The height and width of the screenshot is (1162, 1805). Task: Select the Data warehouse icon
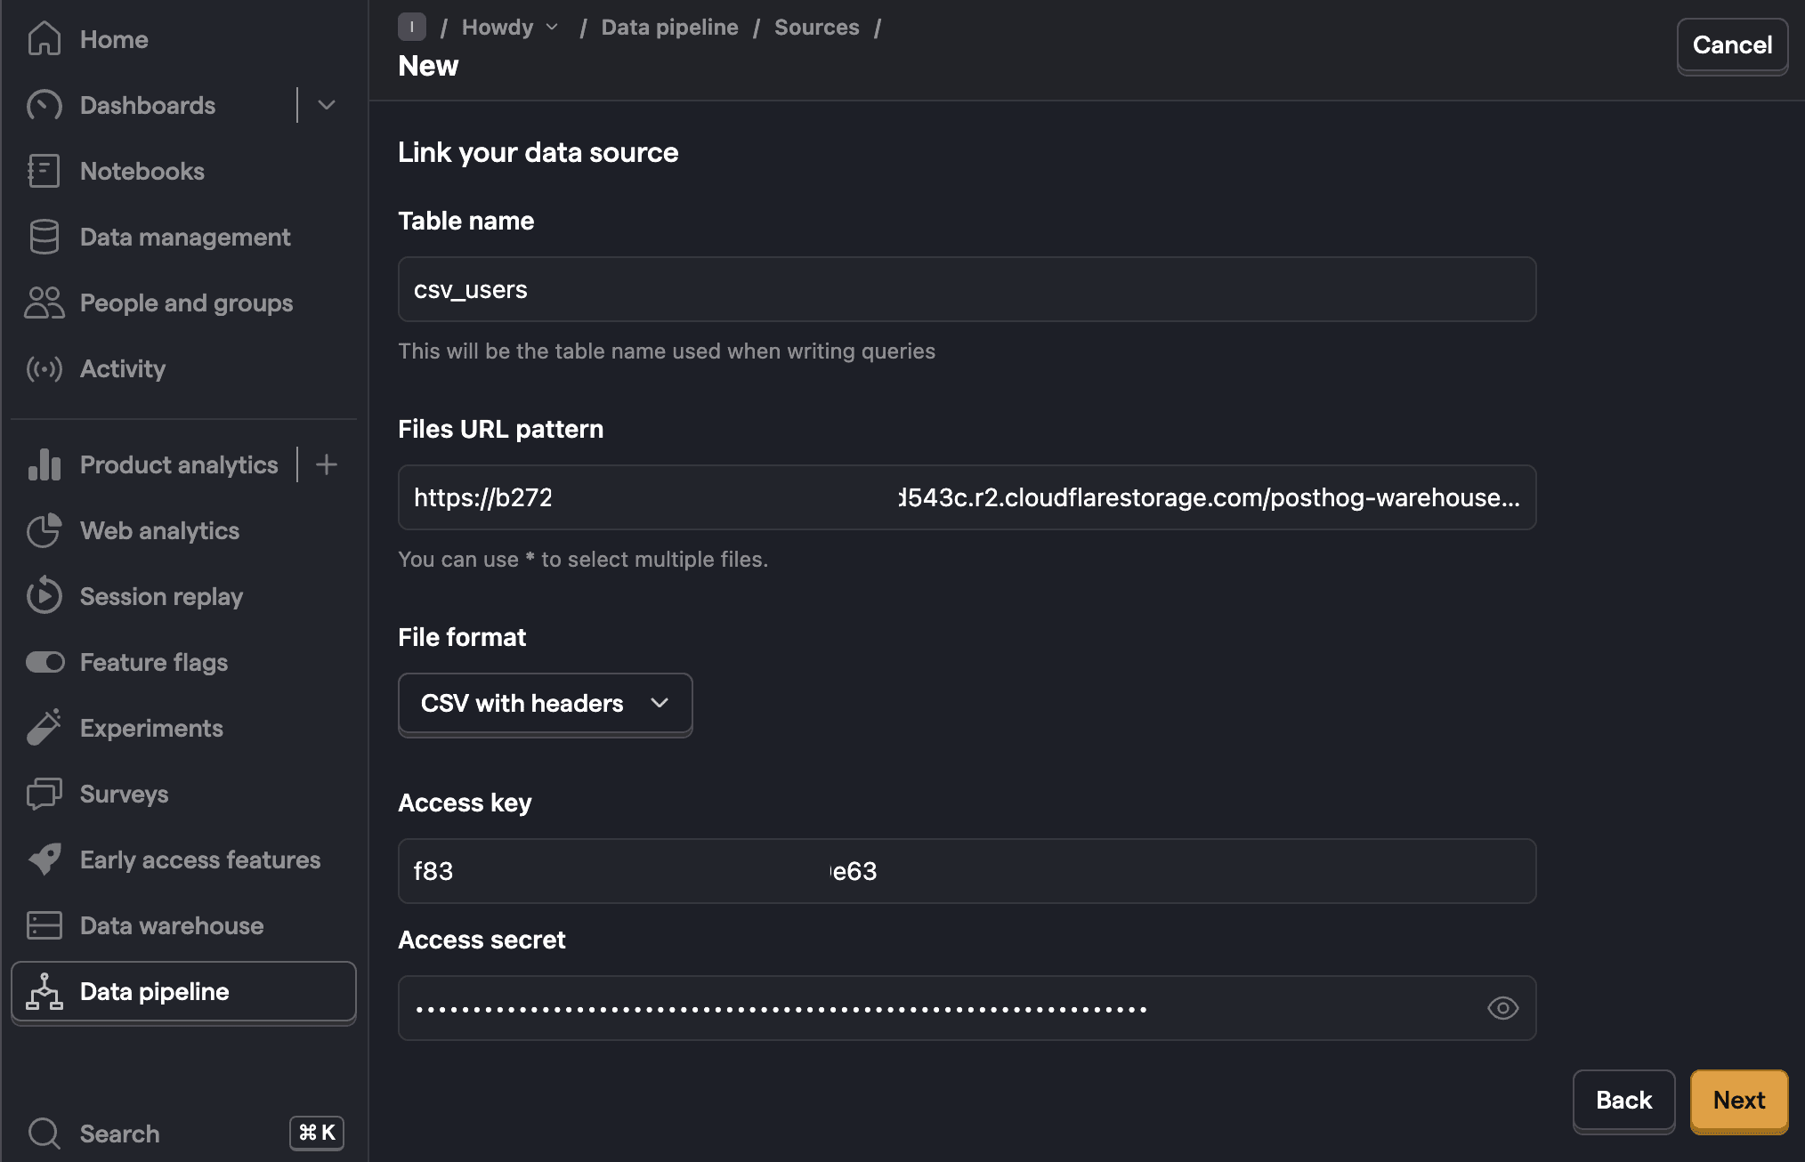(45, 925)
